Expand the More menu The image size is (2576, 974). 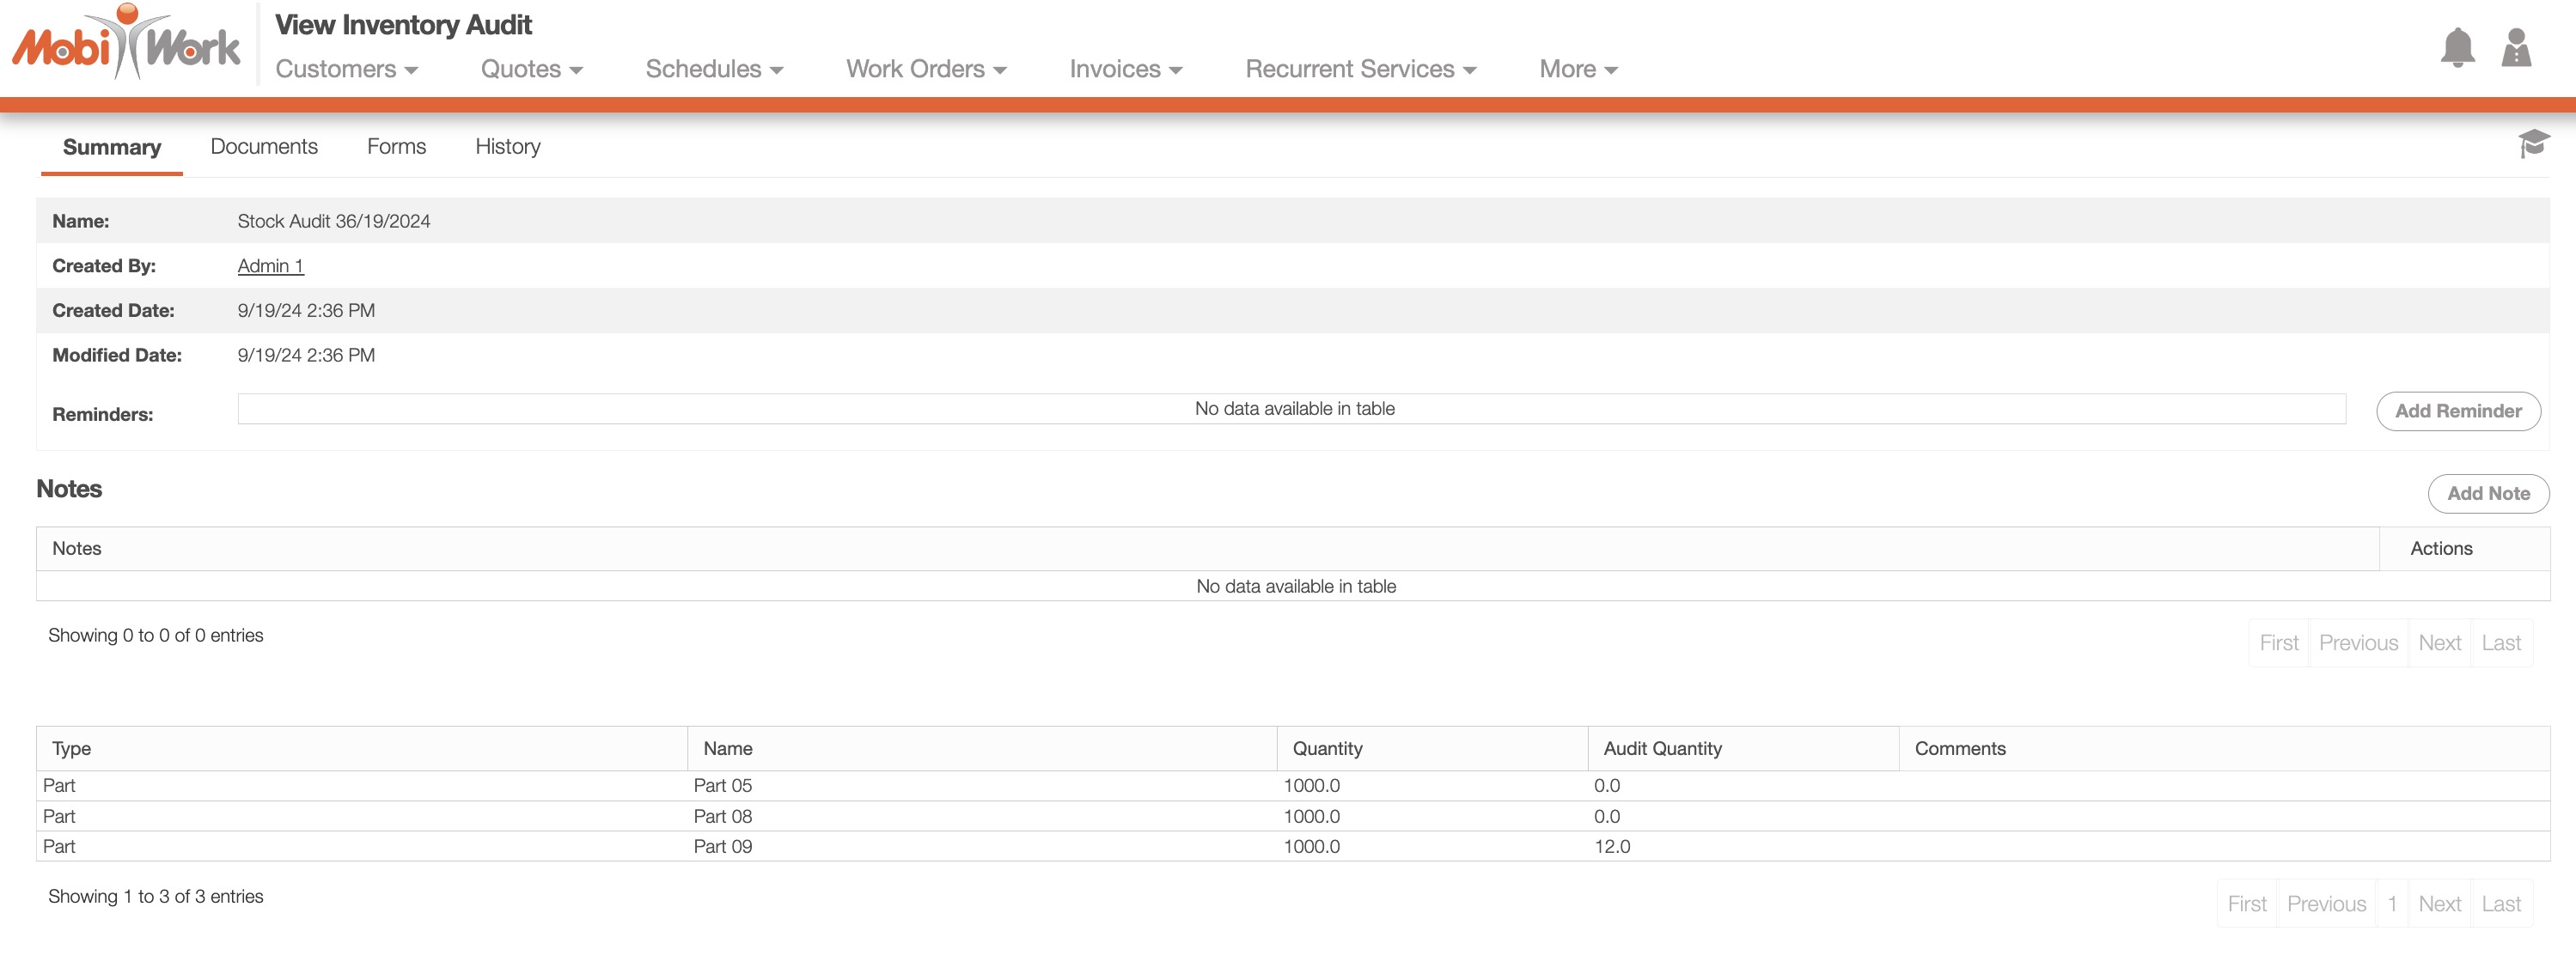coord(1578,69)
